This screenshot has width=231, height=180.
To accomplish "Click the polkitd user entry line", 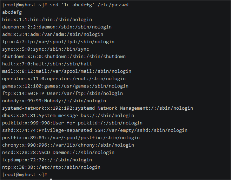I will 72,123.
